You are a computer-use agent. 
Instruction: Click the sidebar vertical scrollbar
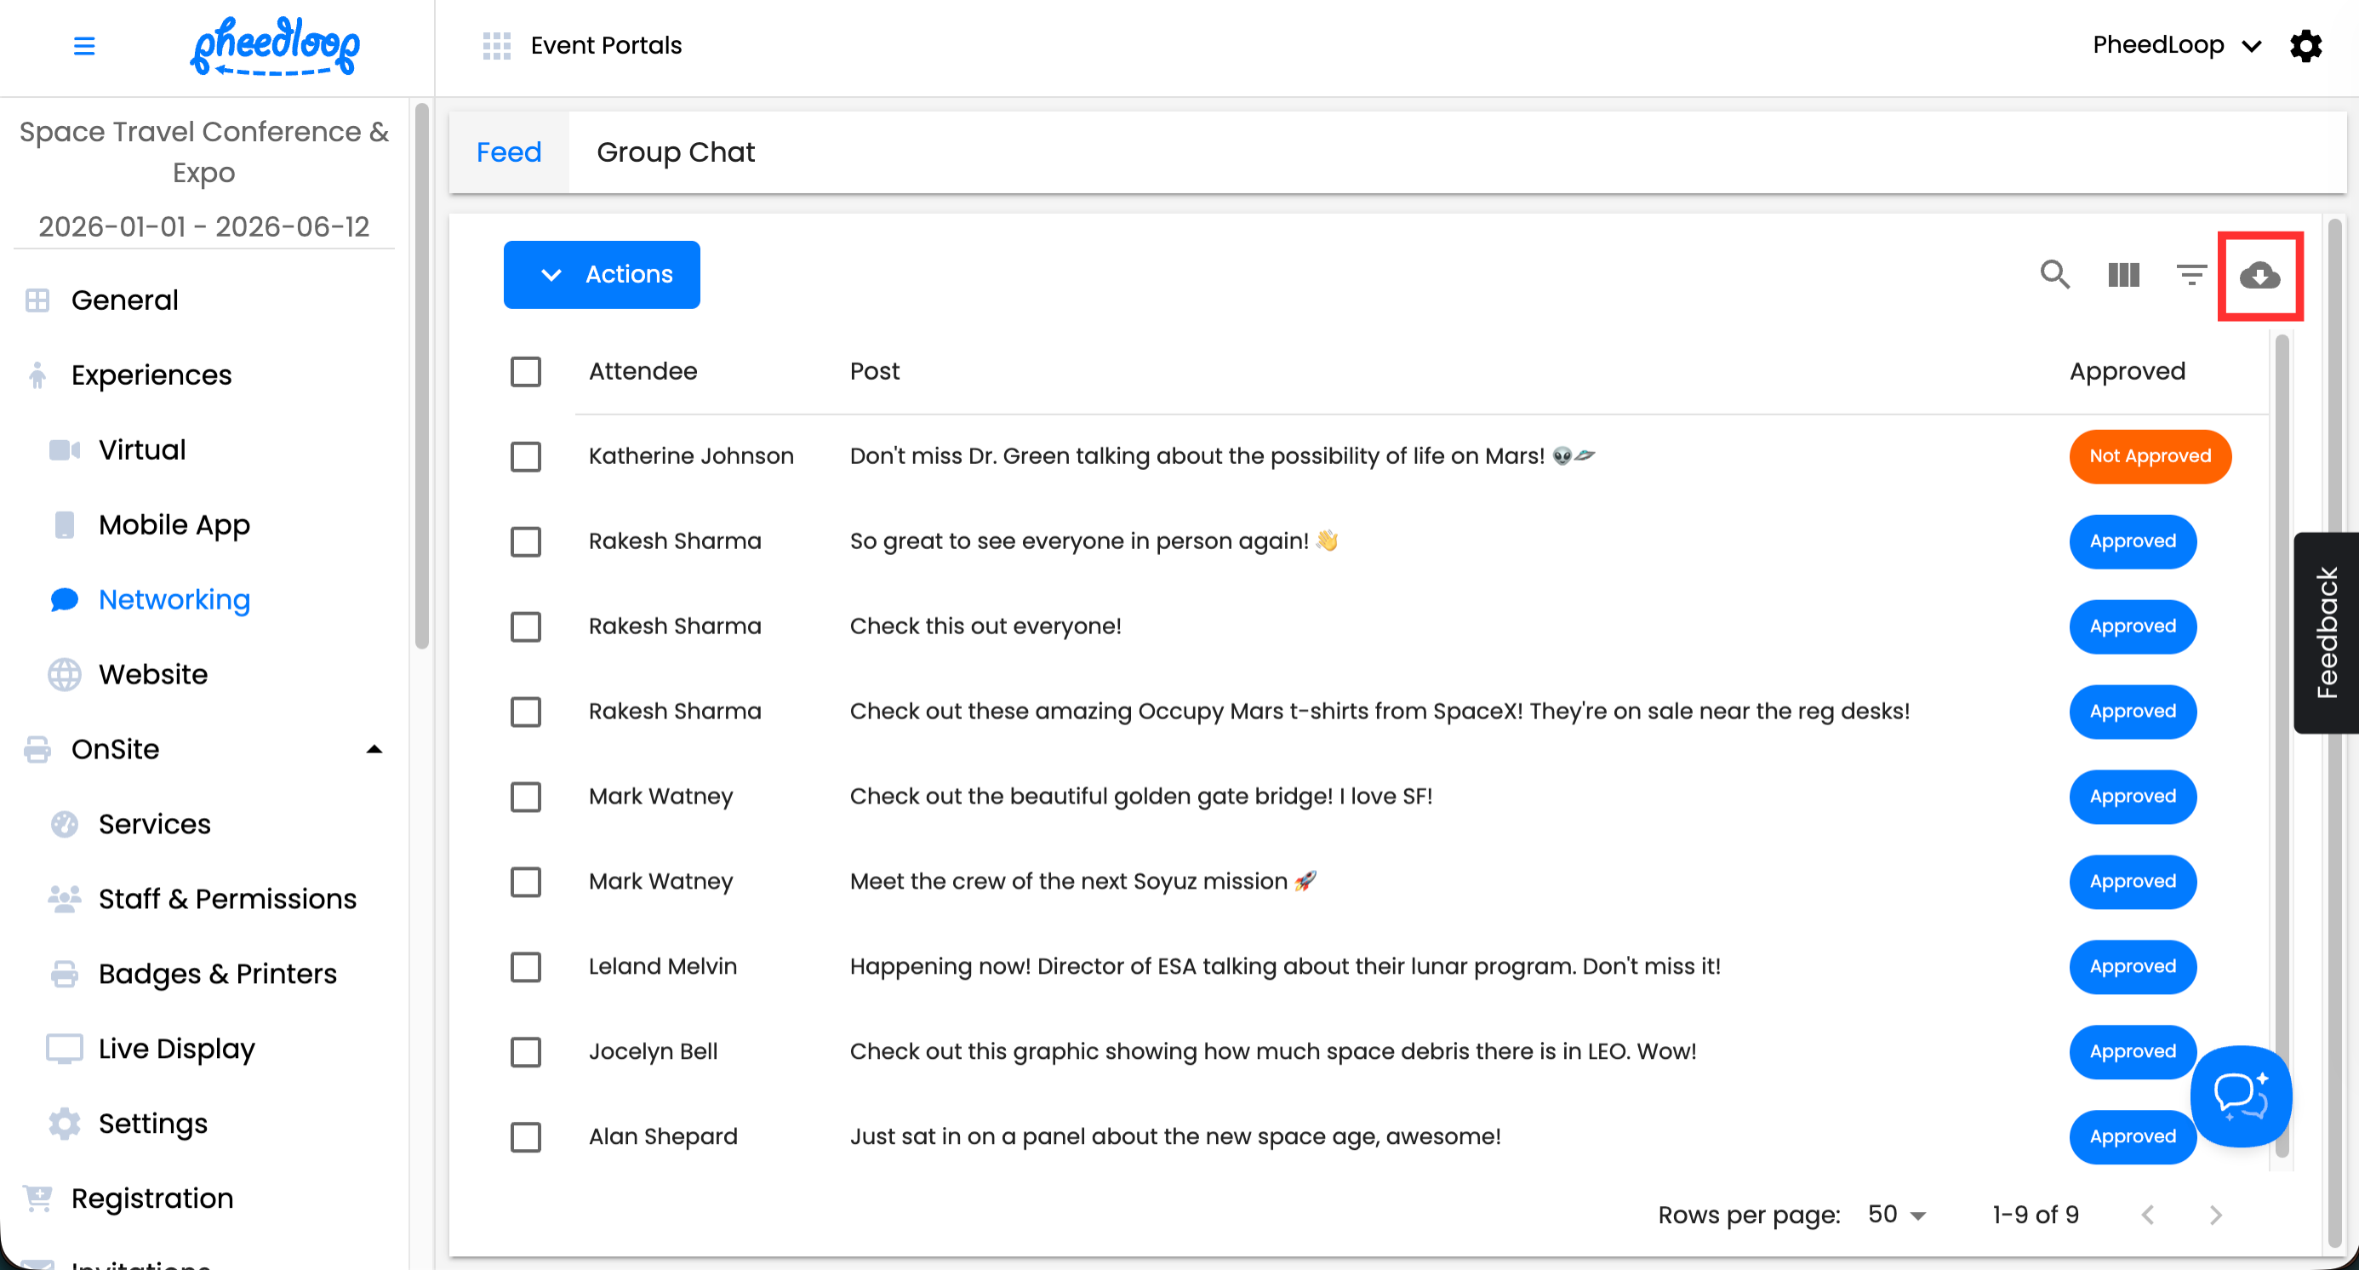(x=421, y=375)
